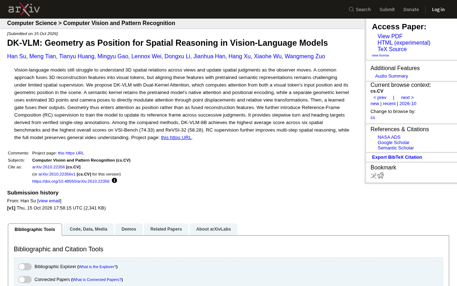The image size is (457, 286).
Task: Open arXiv:2610.22356v1 version link
Action: (x=57, y=174)
